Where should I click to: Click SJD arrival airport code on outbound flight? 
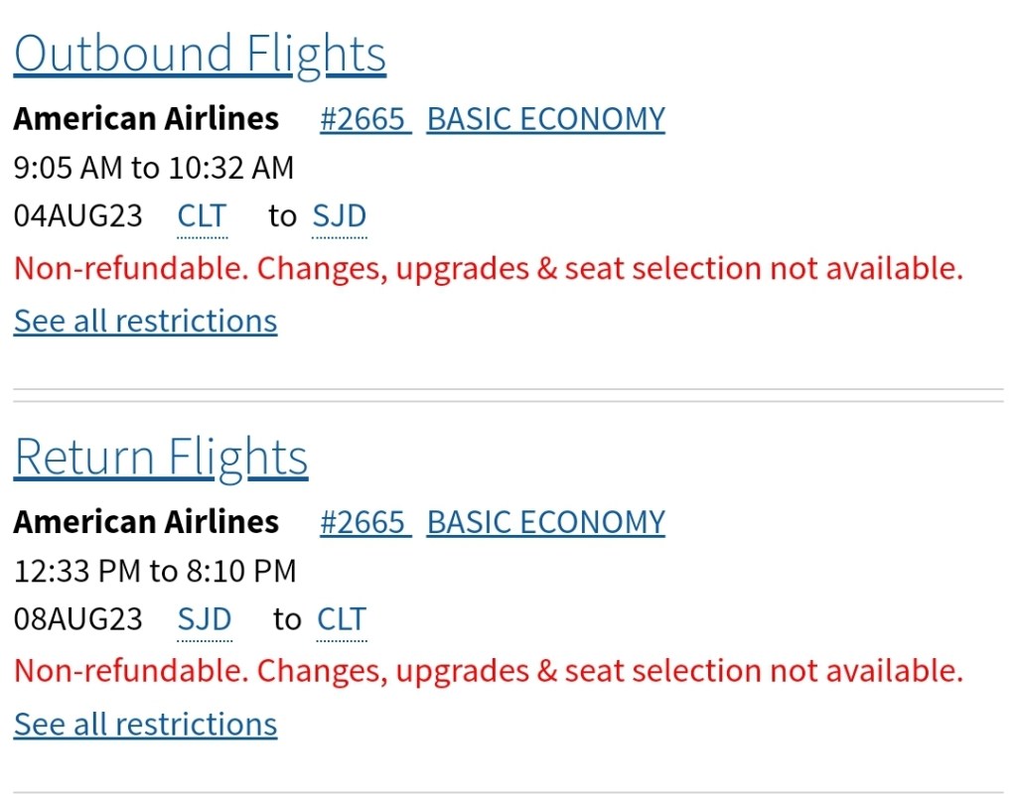[x=339, y=216]
